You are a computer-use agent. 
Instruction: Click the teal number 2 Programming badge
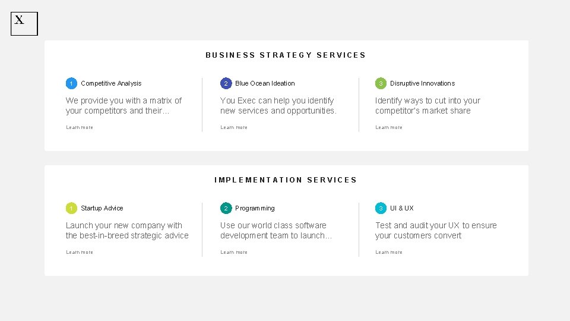click(x=226, y=208)
